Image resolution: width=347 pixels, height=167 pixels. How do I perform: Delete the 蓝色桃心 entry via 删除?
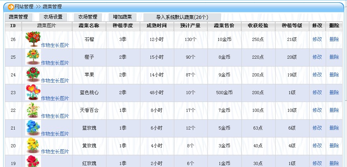(334, 93)
